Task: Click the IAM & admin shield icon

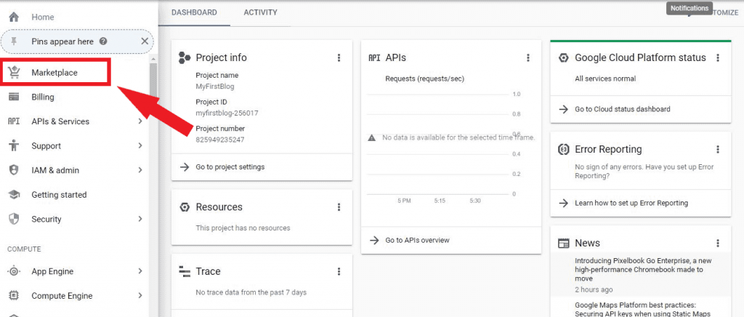Action: pyautogui.click(x=14, y=170)
